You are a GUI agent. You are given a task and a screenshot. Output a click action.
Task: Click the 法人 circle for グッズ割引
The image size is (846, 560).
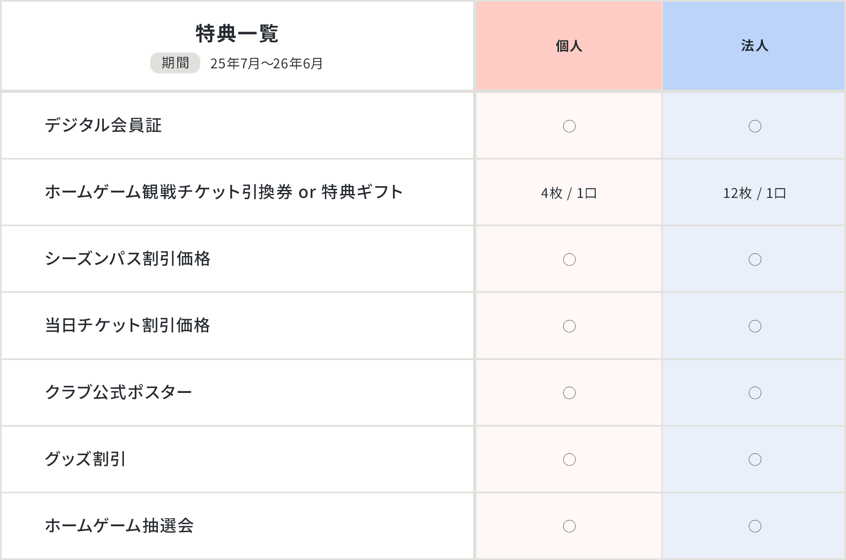755,460
